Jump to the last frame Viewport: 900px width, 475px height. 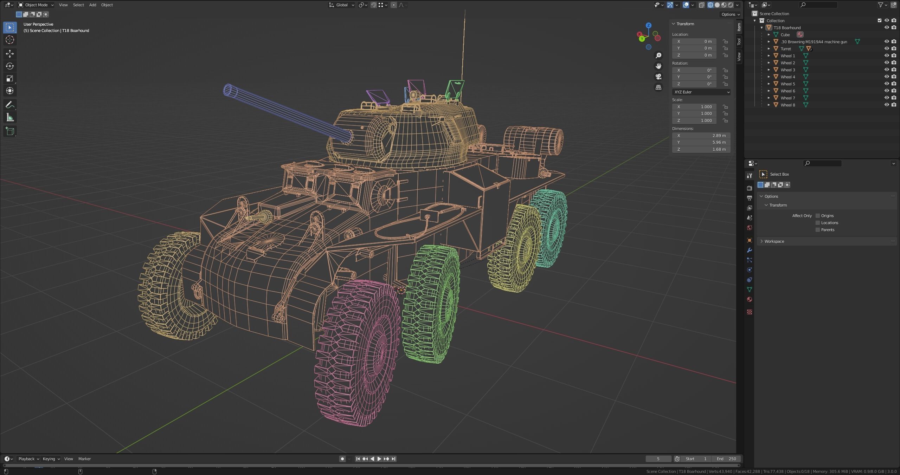[x=393, y=459]
